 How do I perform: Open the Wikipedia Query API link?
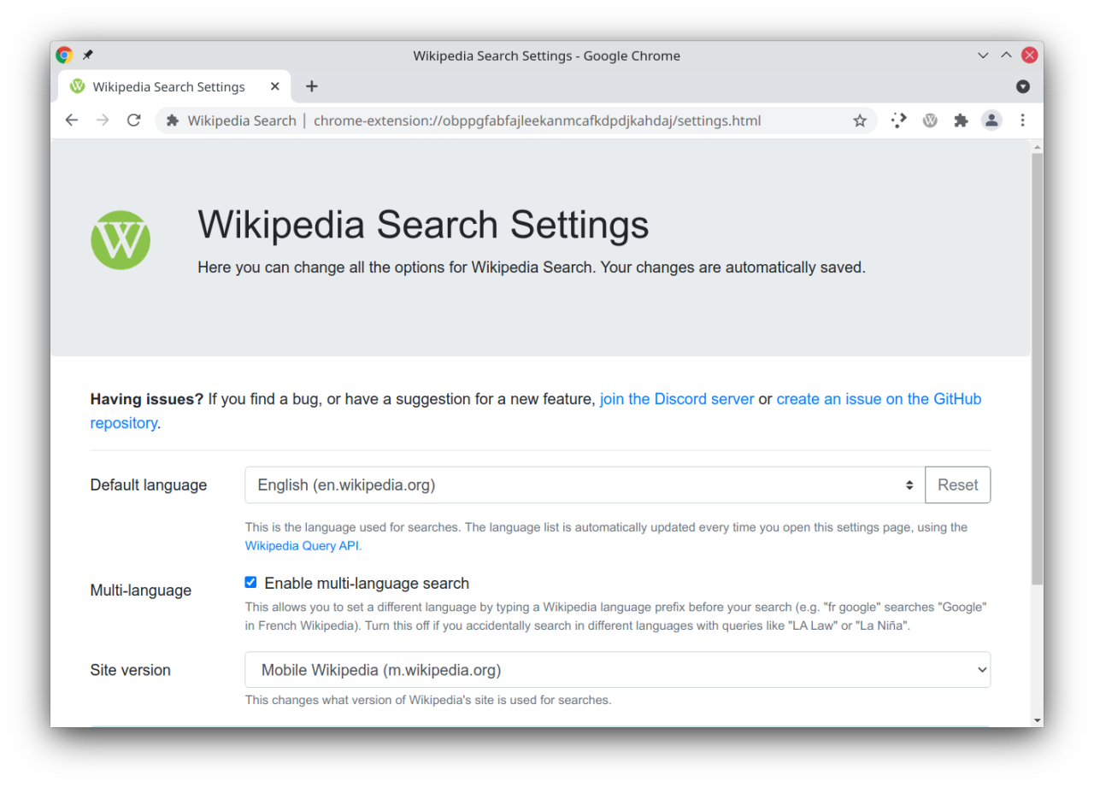(303, 545)
